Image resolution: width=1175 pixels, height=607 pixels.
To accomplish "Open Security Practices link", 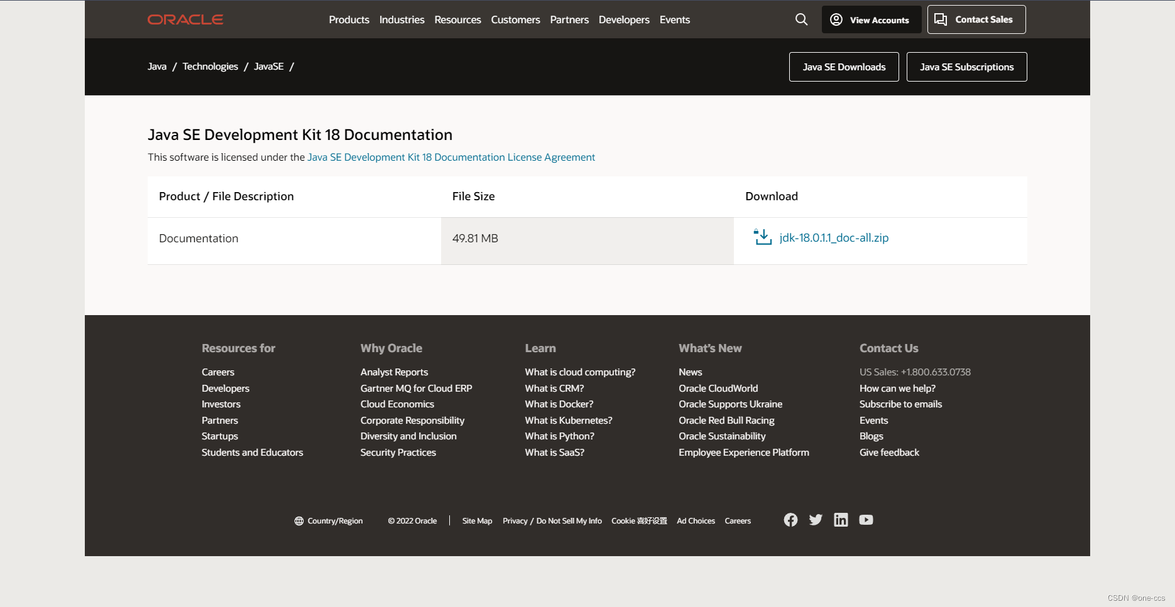I will click(x=398, y=453).
